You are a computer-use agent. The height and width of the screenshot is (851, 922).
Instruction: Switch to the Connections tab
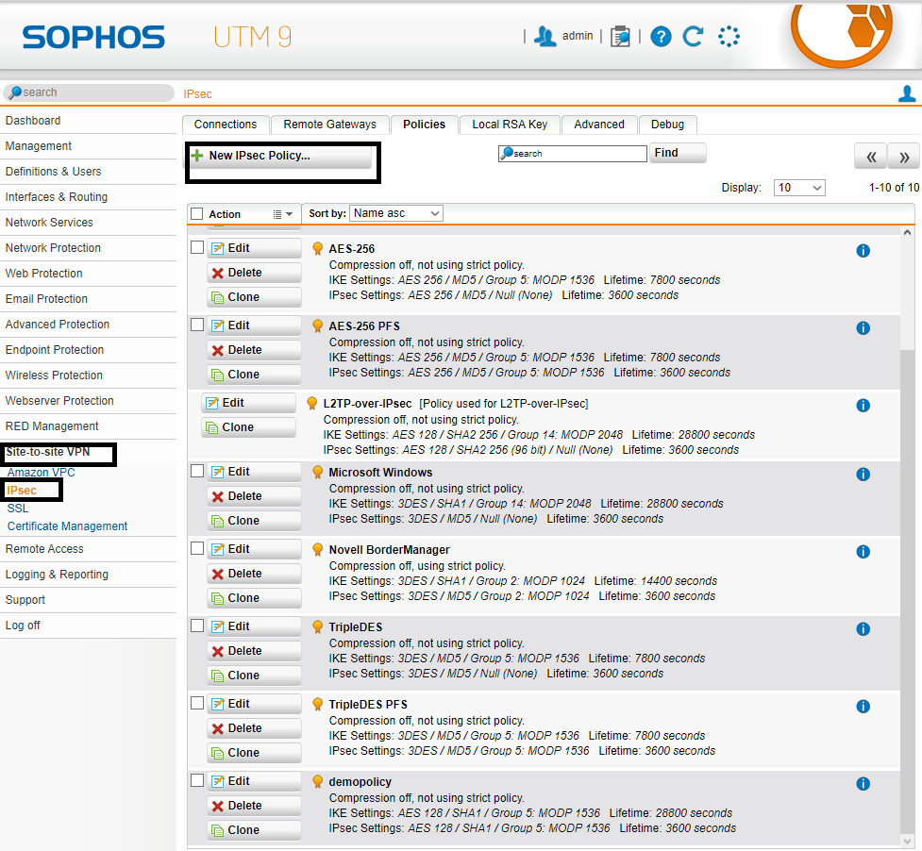226,125
